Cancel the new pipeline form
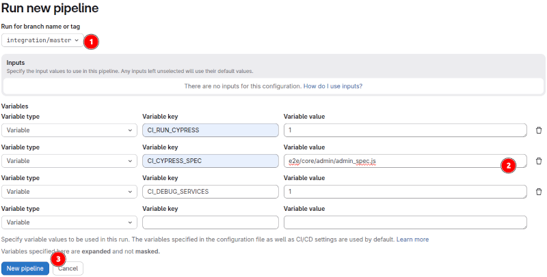 68,268
